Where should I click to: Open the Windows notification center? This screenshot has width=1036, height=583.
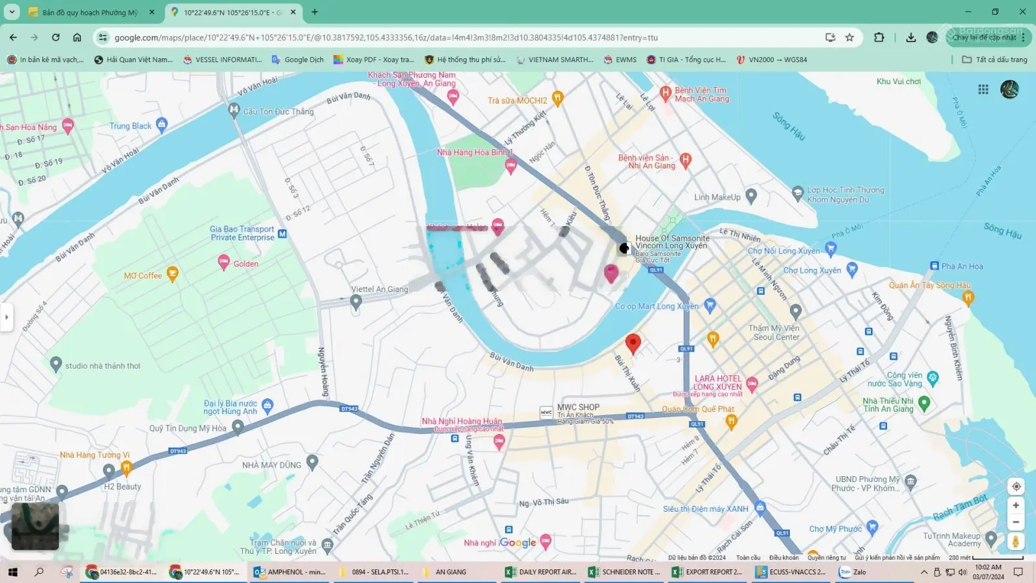[1018, 572]
